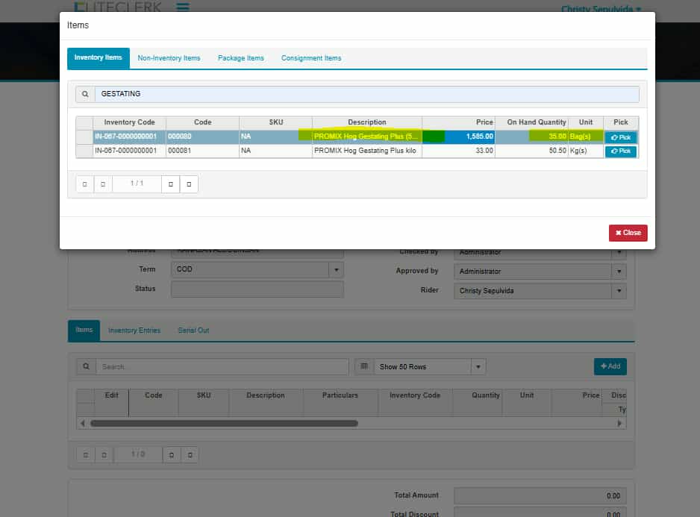Open the Rider Christy Sepulvida dropdown

click(x=619, y=291)
